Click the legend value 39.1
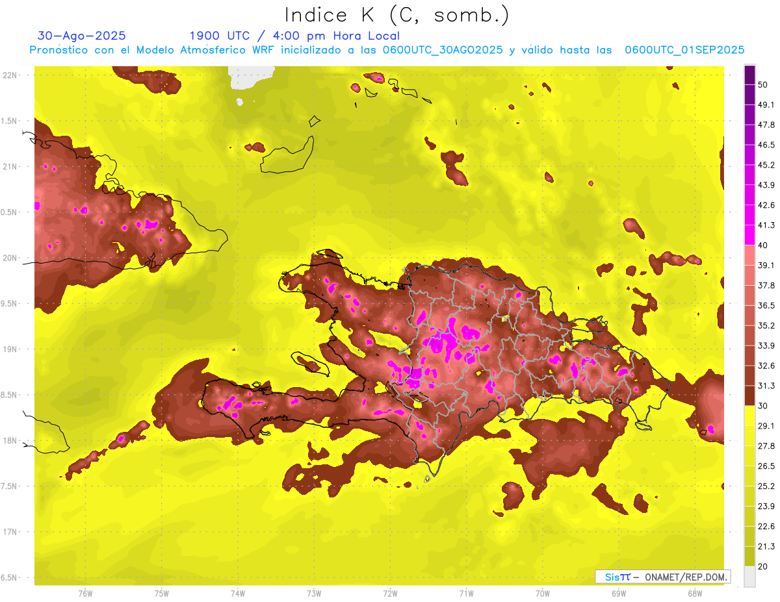Screen dimensions: 780x602 [x=766, y=266]
